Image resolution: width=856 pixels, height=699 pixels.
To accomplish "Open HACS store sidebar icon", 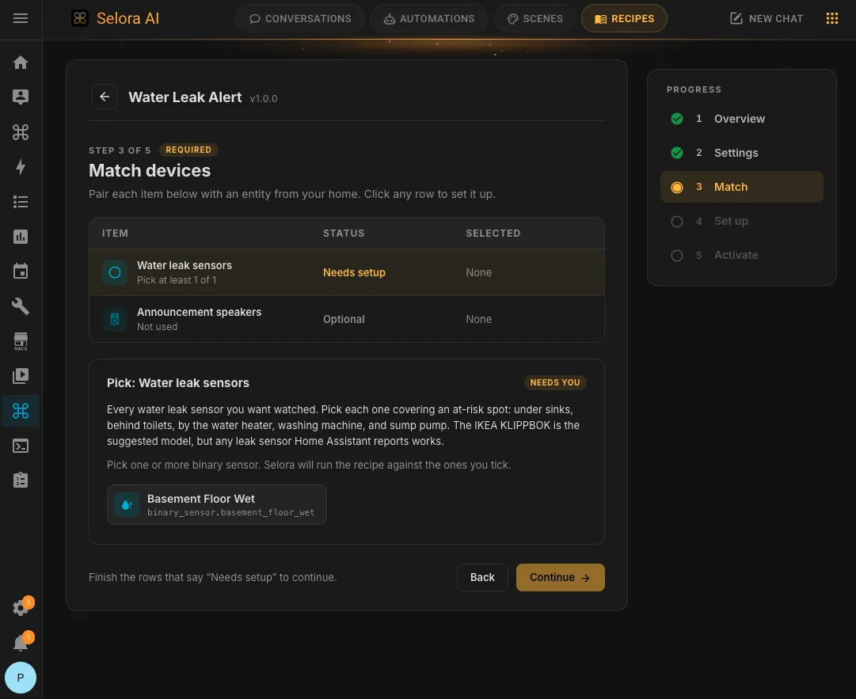I will (x=21, y=341).
